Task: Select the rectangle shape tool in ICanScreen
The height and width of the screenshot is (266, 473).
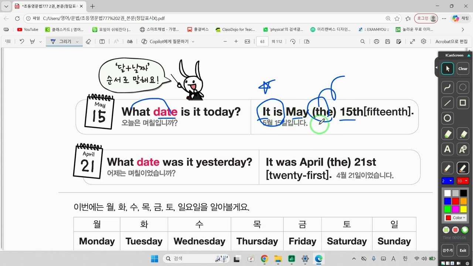Action: pyautogui.click(x=463, y=103)
